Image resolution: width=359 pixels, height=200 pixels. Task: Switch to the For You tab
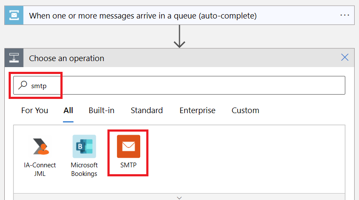click(35, 111)
